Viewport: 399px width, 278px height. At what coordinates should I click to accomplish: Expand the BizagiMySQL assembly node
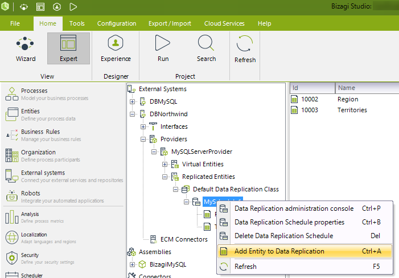132,264
